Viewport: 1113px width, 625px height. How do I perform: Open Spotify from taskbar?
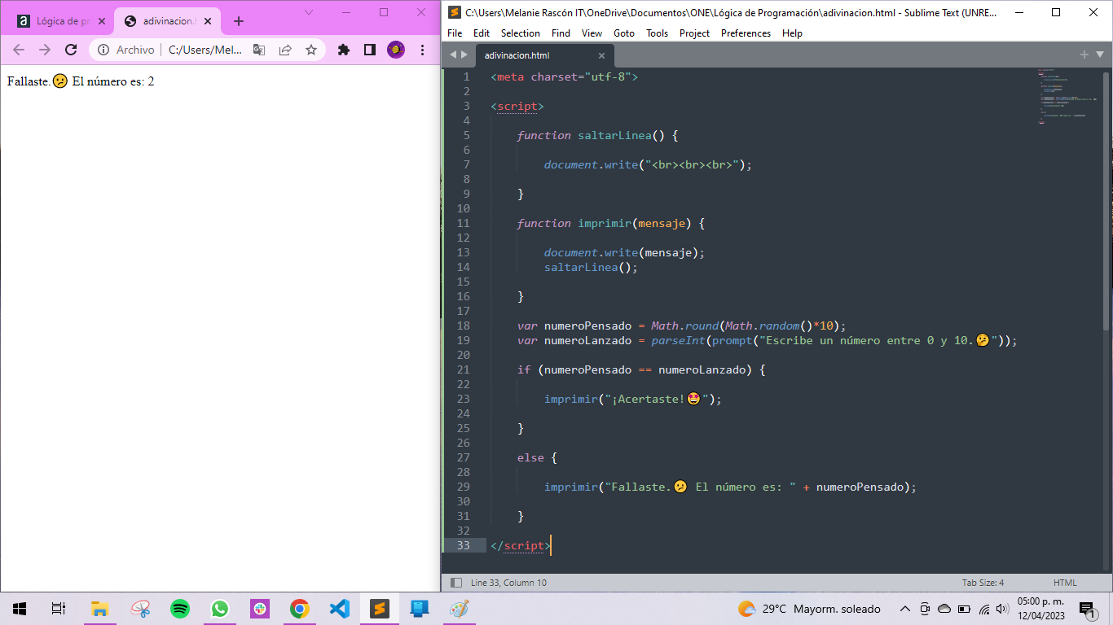tap(180, 609)
